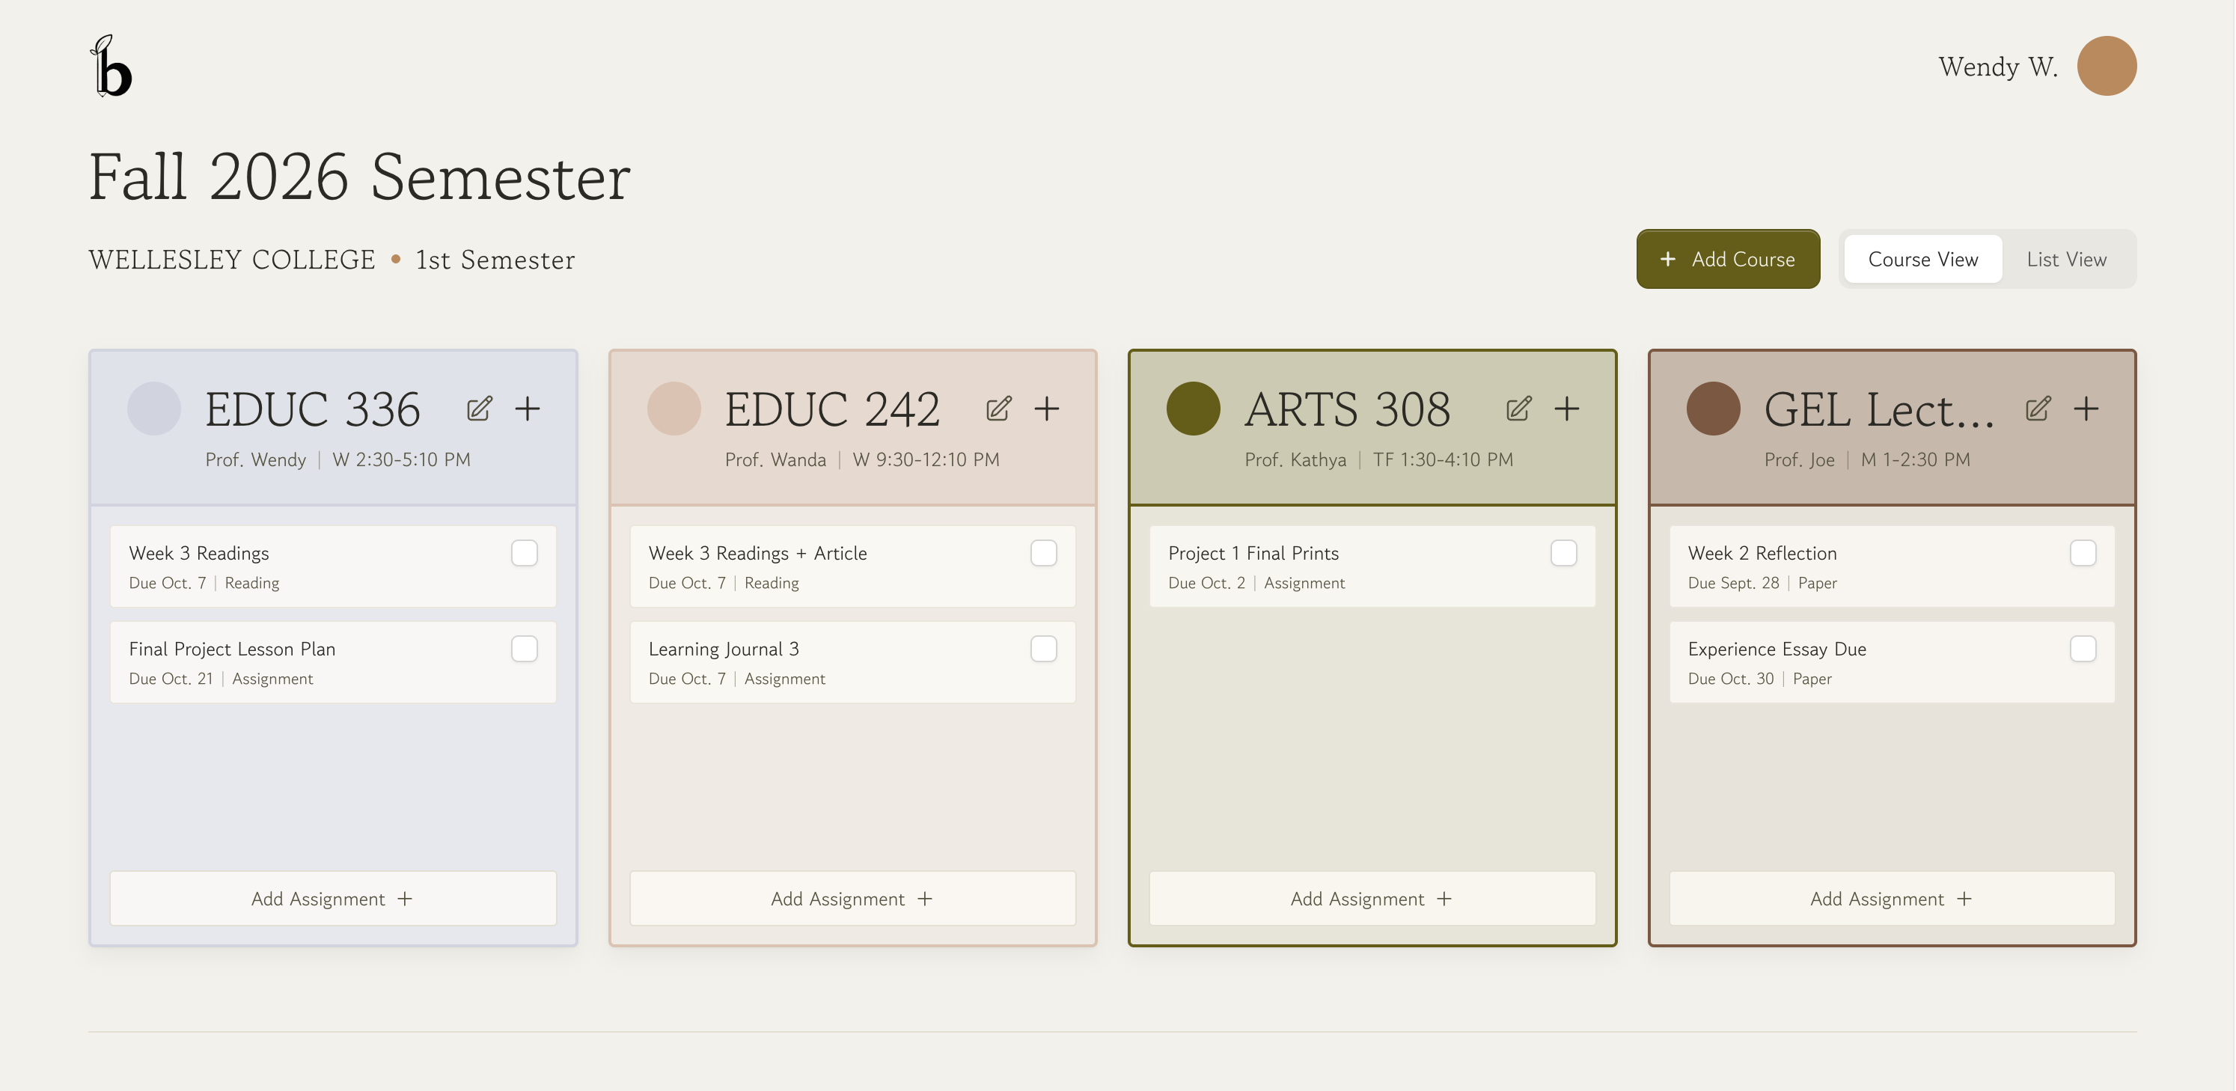Screen dimensions: 2236x1091
Task: Click Due Oct. 2 date text
Action: tap(1206, 583)
